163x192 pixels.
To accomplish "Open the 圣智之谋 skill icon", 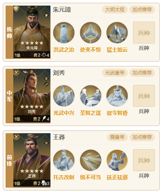I will coord(91,96).
